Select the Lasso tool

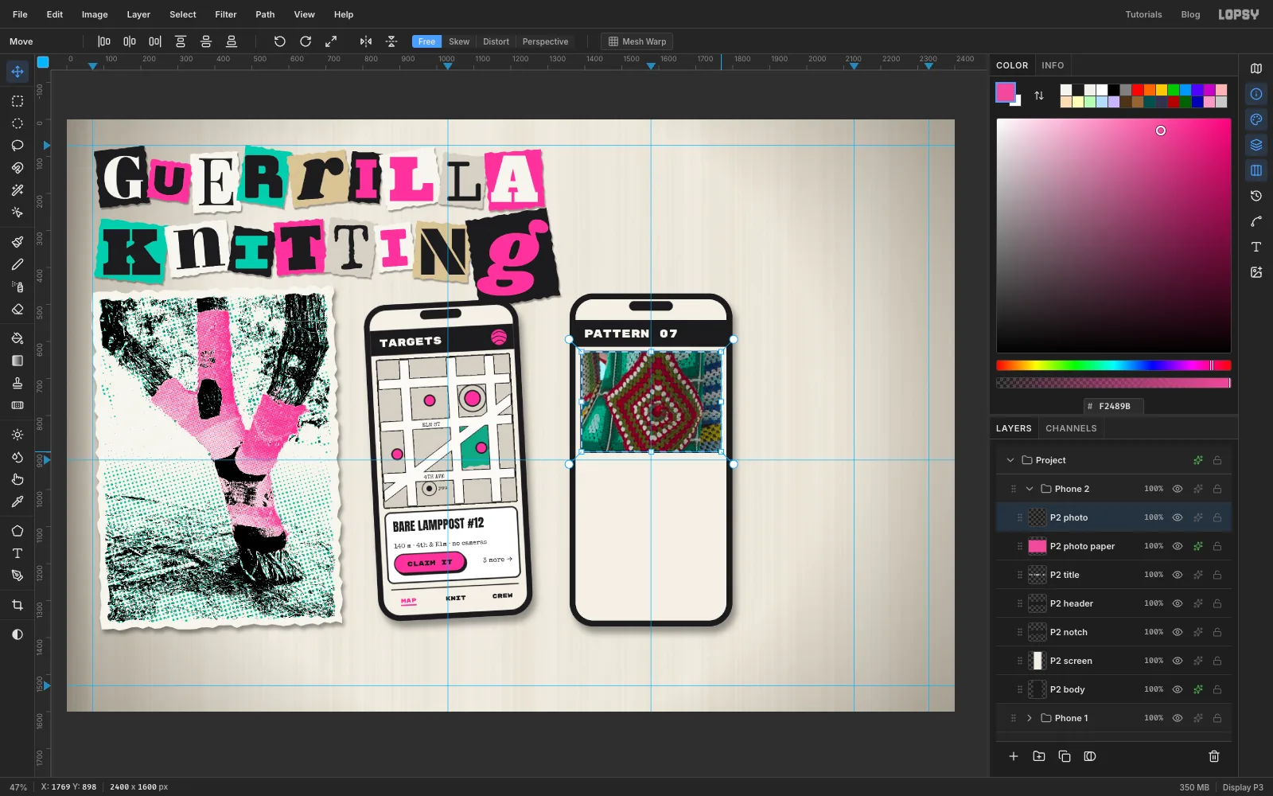pos(18,146)
